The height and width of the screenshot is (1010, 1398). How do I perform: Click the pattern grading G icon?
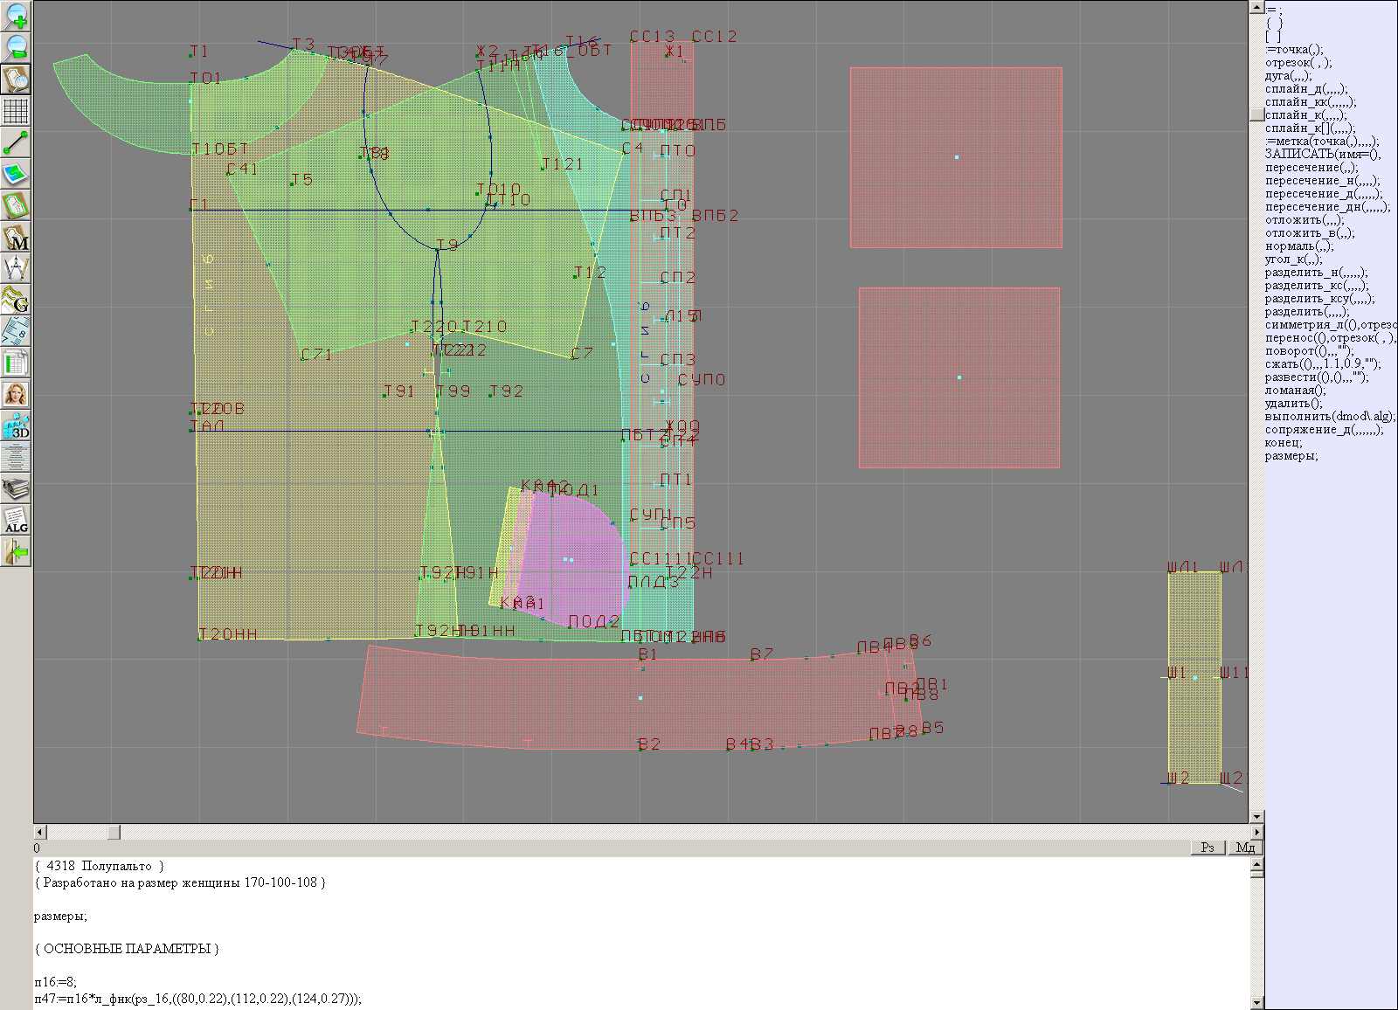(16, 300)
